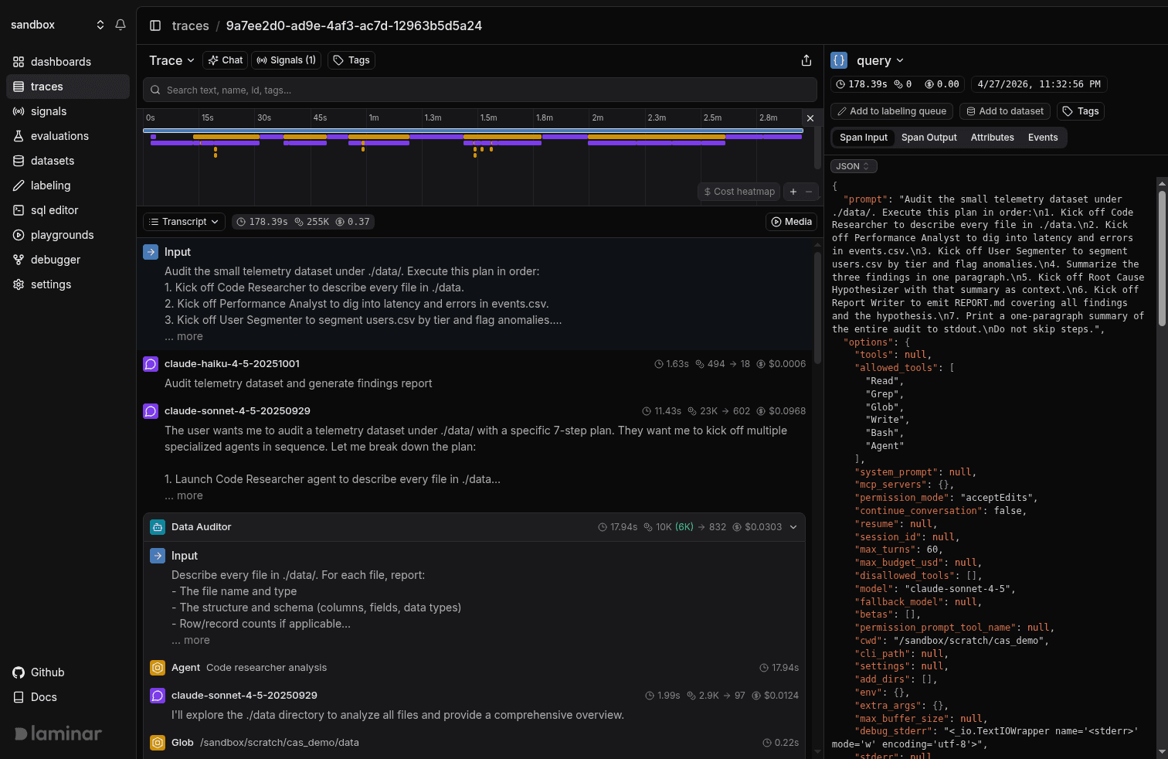Click the evaluations flask icon in sidebar
This screenshot has height=759, width=1168.
pos(19,136)
